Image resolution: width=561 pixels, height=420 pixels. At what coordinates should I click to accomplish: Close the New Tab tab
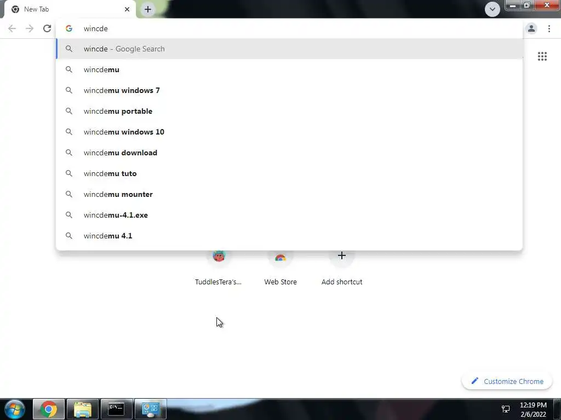click(x=127, y=9)
